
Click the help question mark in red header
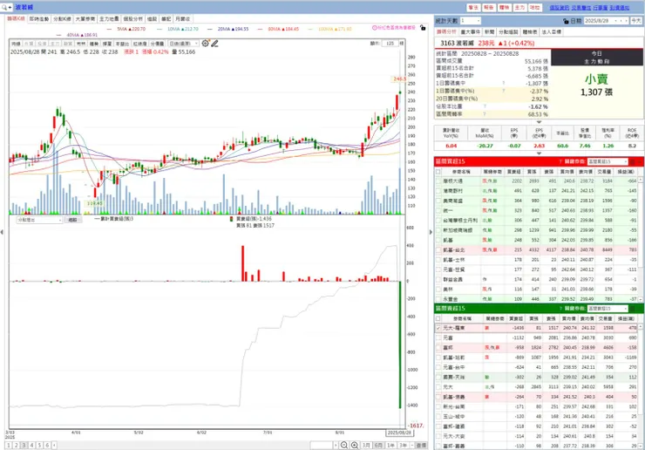560,161
